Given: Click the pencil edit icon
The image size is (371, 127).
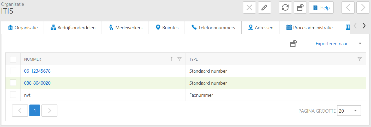Looking at the screenshot, I should pyautogui.click(x=264, y=8).
